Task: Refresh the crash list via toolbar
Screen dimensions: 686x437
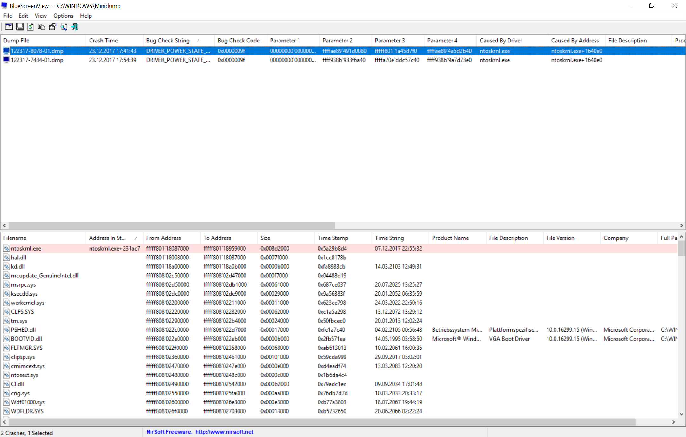Action: [30, 27]
